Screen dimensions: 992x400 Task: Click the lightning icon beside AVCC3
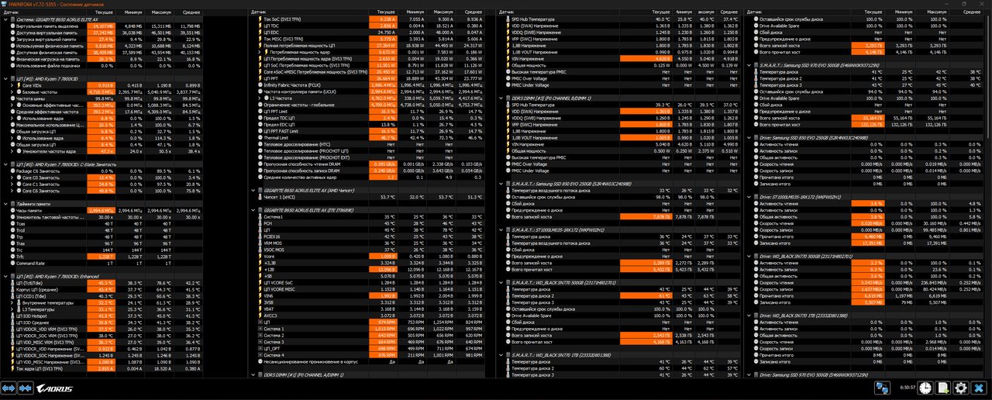260,316
